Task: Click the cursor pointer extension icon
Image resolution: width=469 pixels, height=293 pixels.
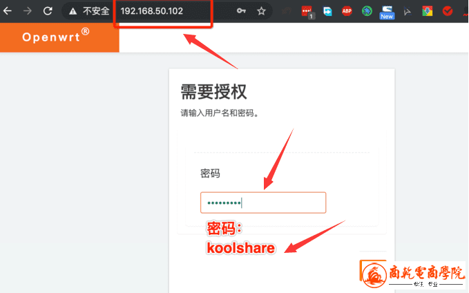Action: pos(408,11)
